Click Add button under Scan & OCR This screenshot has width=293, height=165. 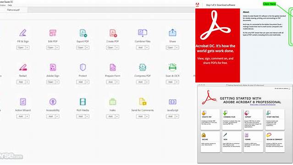(x=171, y=82)
